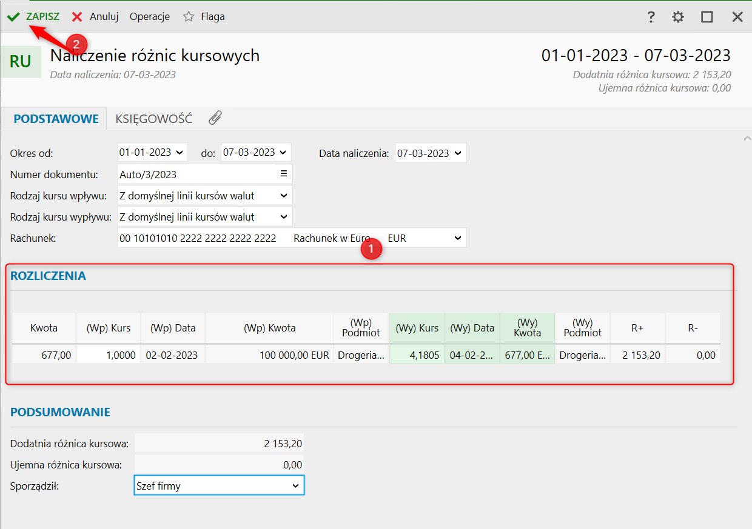Viewport: 752px width, 529px height.
Task: Click the (Wp) Kurs cell 1,0000
Action: tap(109, 355)
